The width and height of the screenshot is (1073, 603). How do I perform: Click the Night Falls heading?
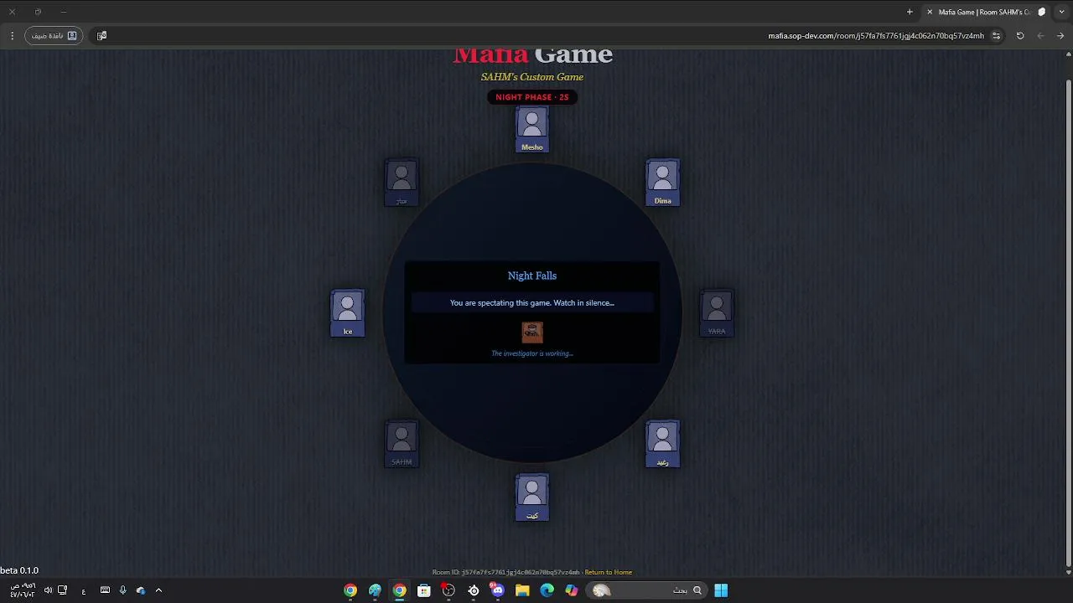pos(532,276)
